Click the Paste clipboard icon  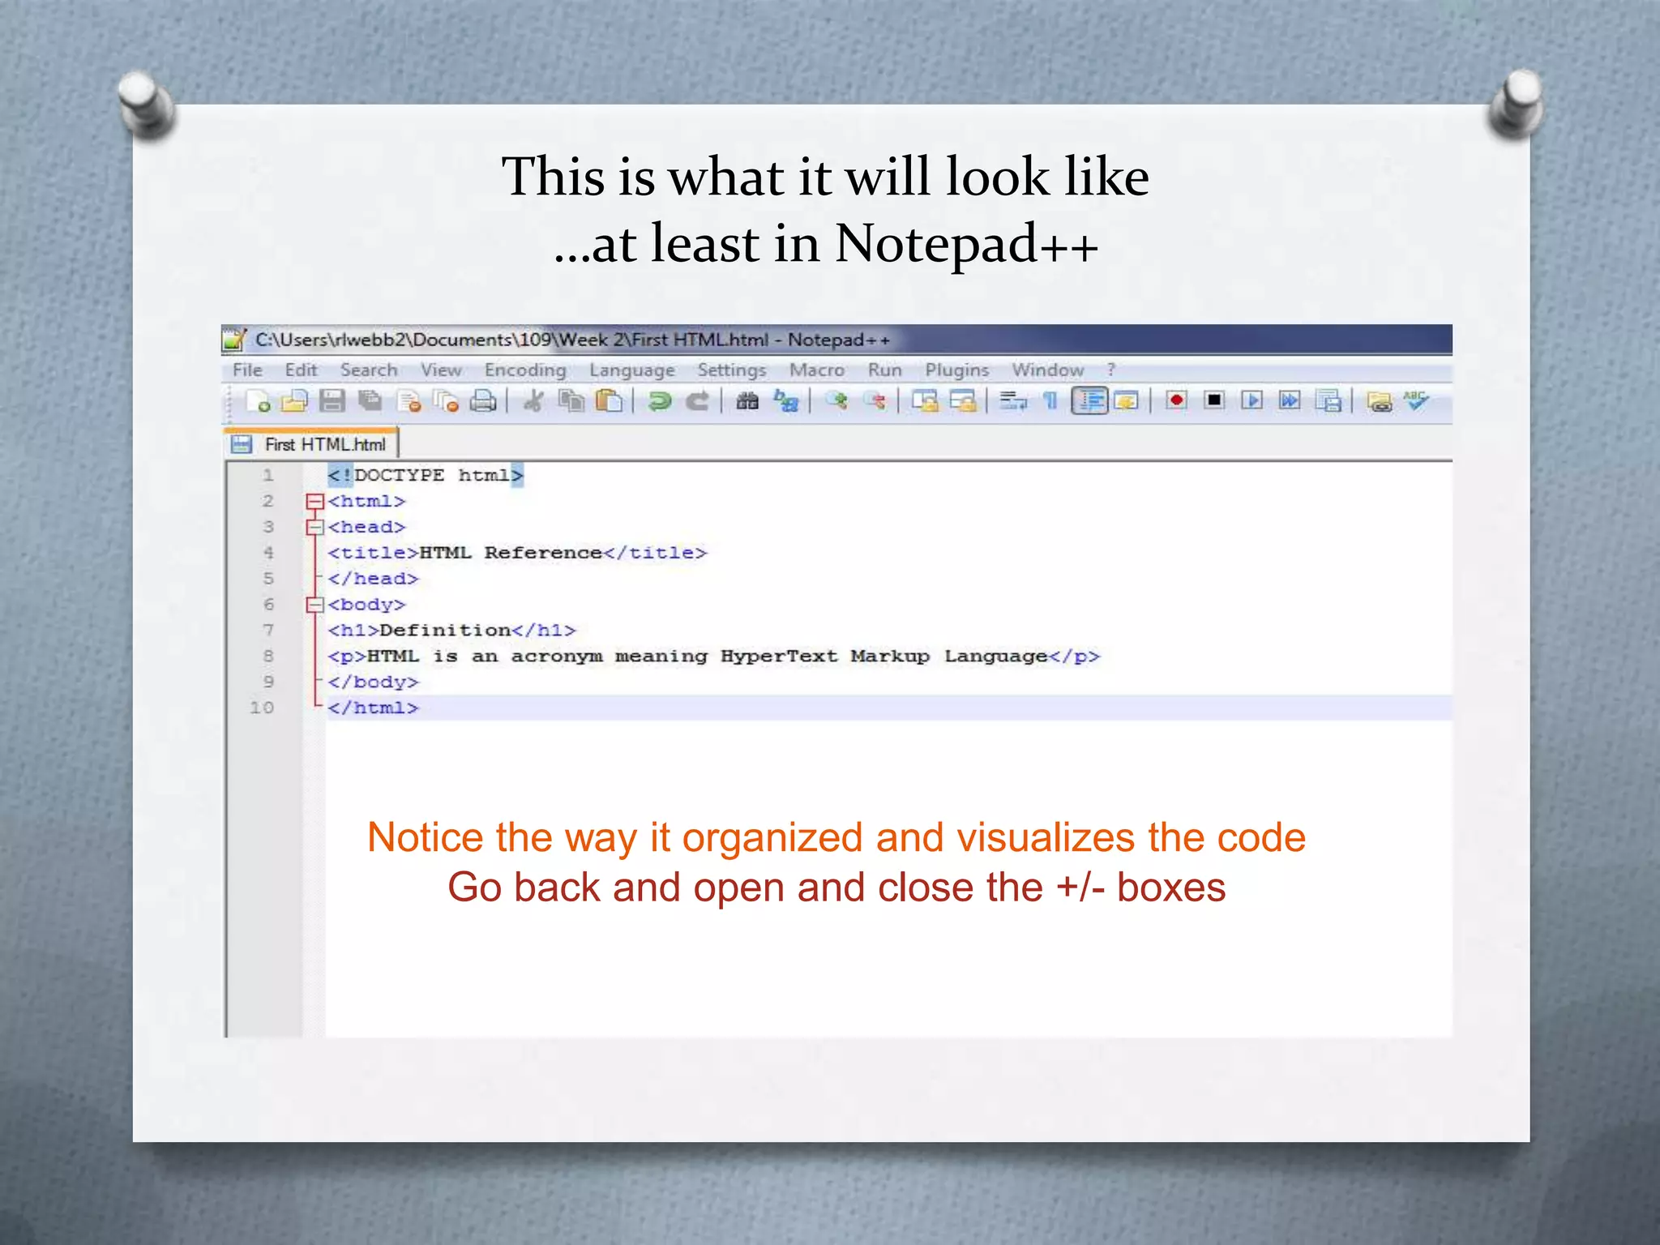[609, 400]
